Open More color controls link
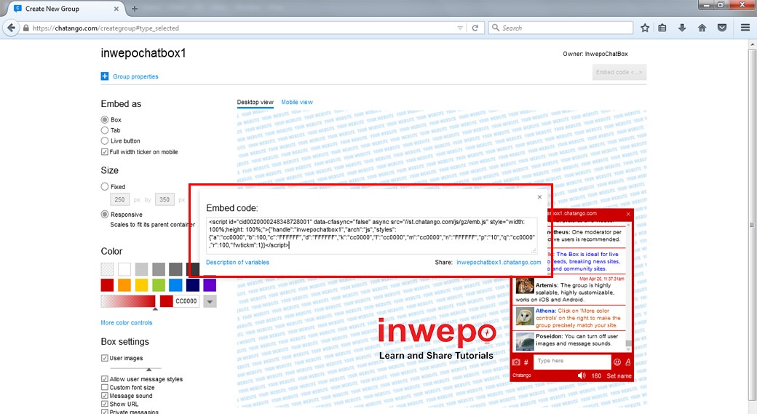The width and height of the screenshot is (757, 414). [x=127, y=323]
